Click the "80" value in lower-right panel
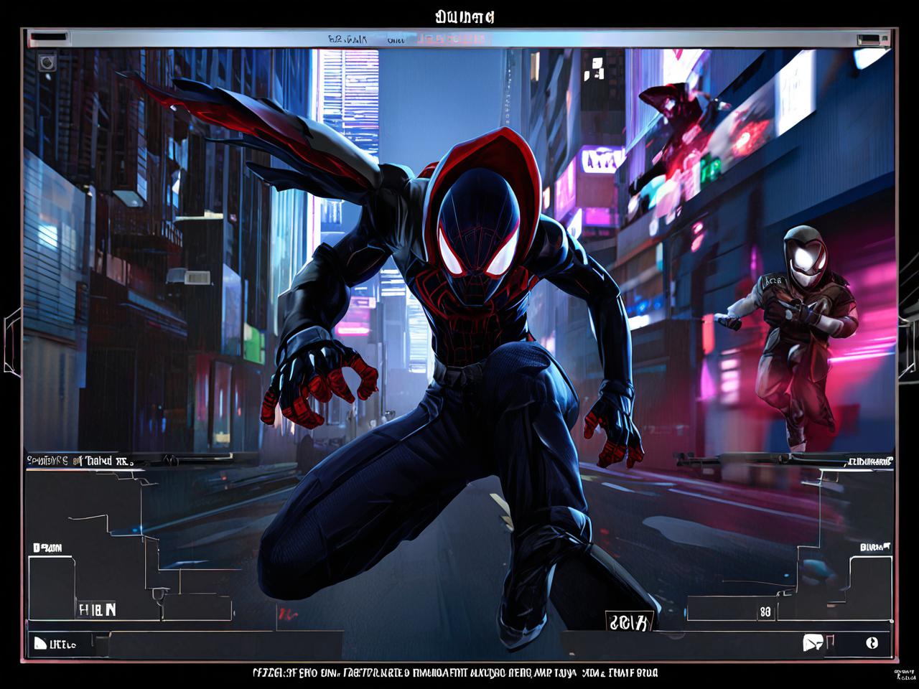 click(765, 612)
